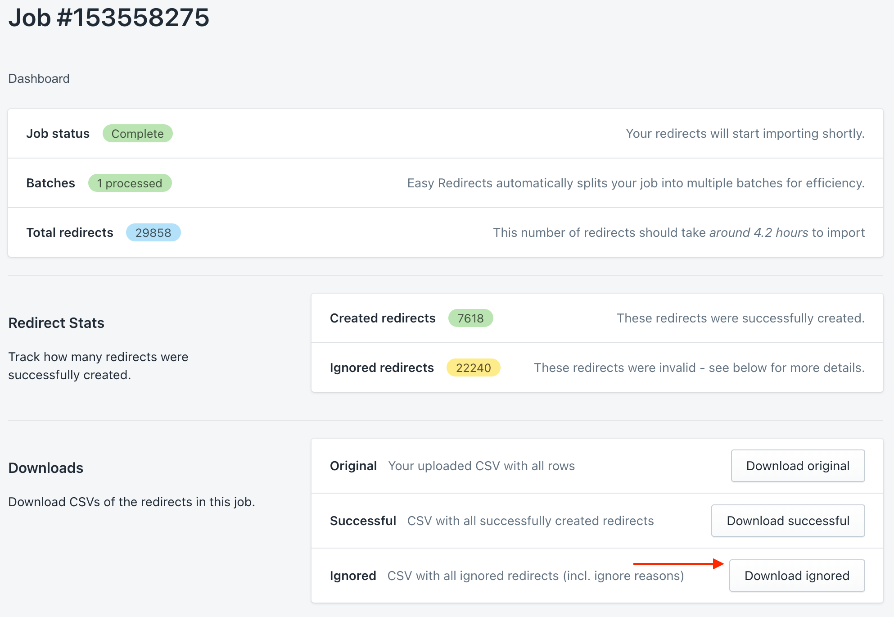Image resolution: width=894 pixels, height=617 pixels.
Task: Click the red arrow pointing to Download ignored
Action: (677, 563)
